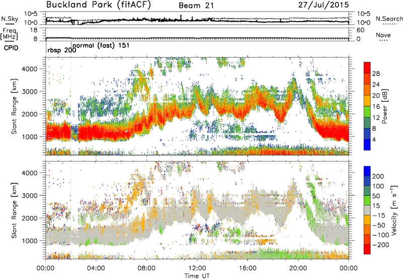Click the "N.Sky" legend label
Image resolution: width=403 pixels, height=279 pixels.
[x=10, y=19]
